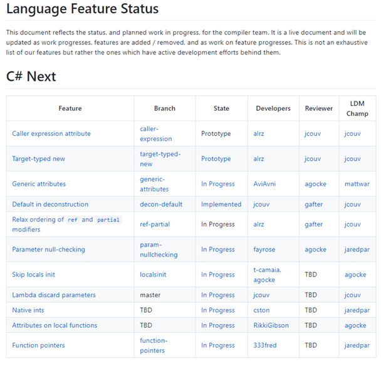Open developer cston's profile link
This screenshot has height=366, width=391.
click(261, 310)
